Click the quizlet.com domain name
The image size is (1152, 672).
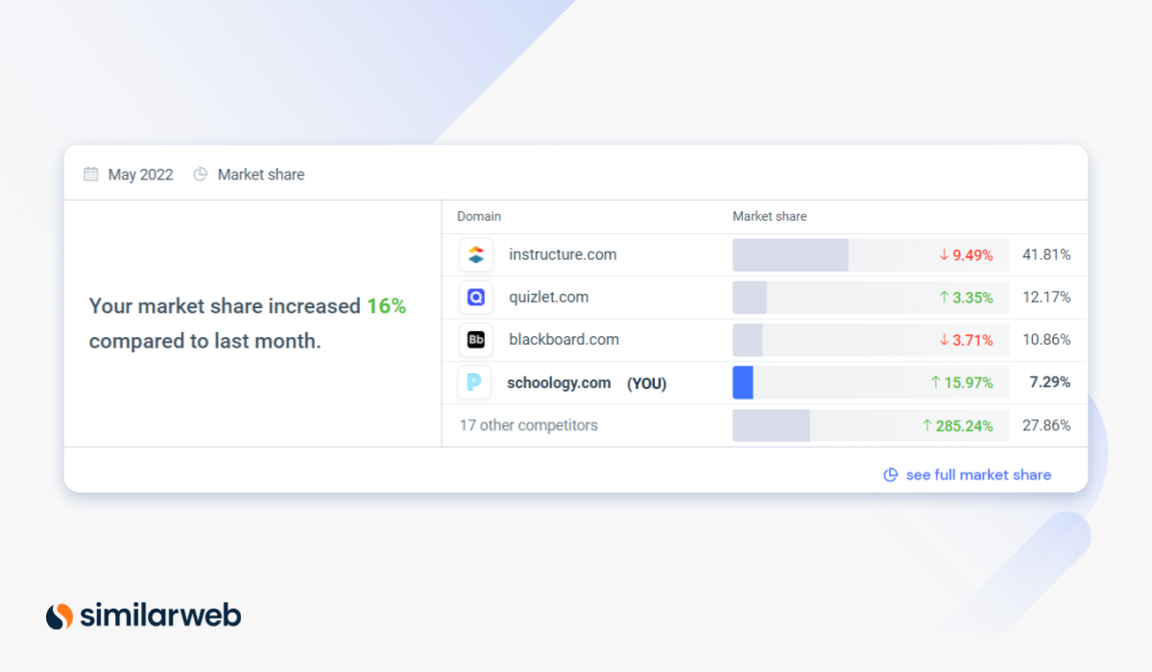549,298
